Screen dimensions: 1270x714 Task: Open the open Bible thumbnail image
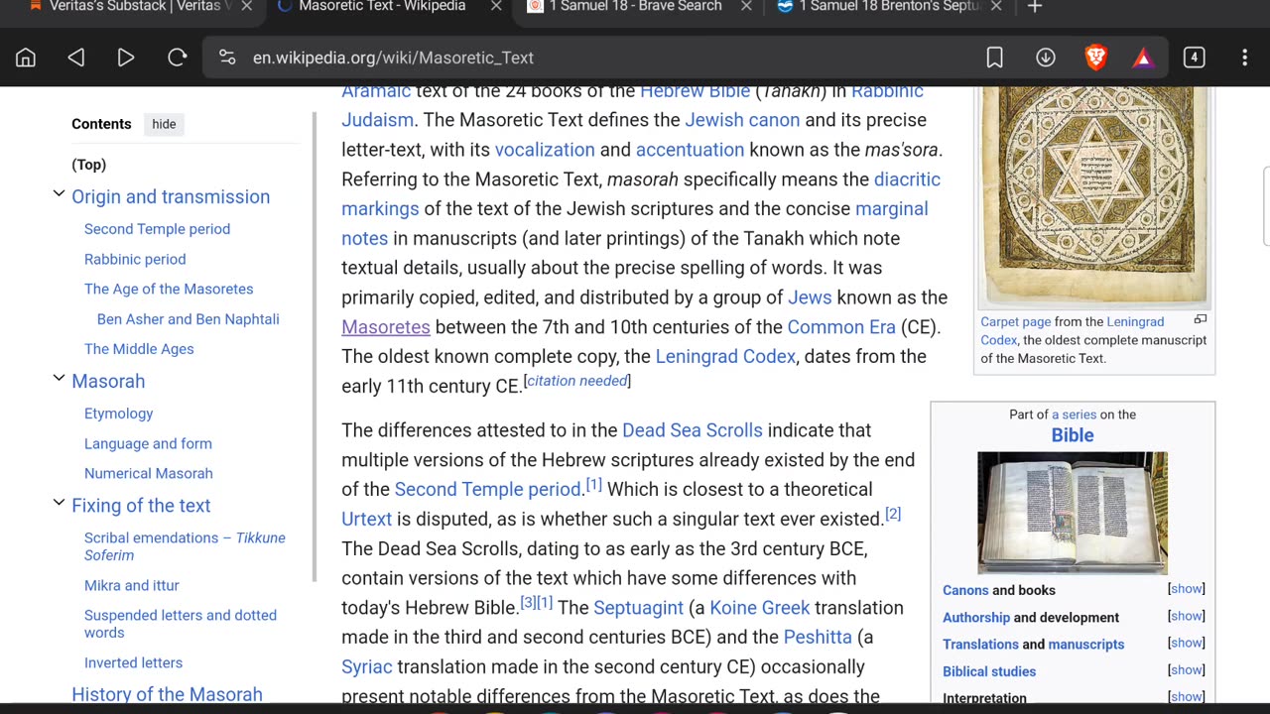(x=1073, y=513)
